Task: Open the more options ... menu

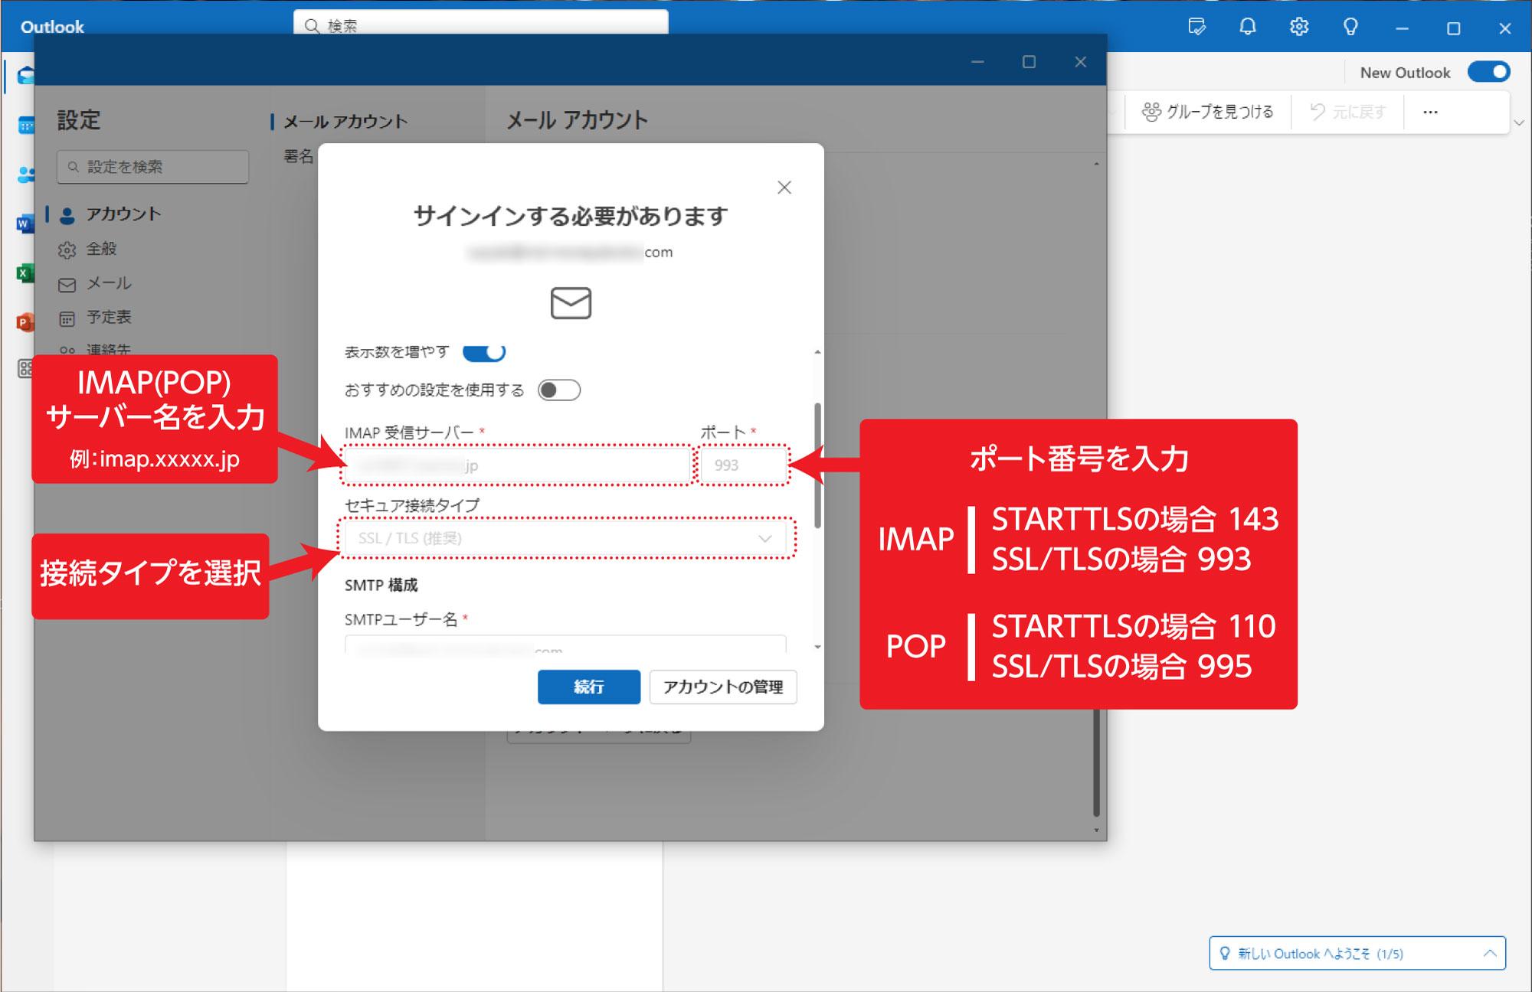Action: (1429, 111)
